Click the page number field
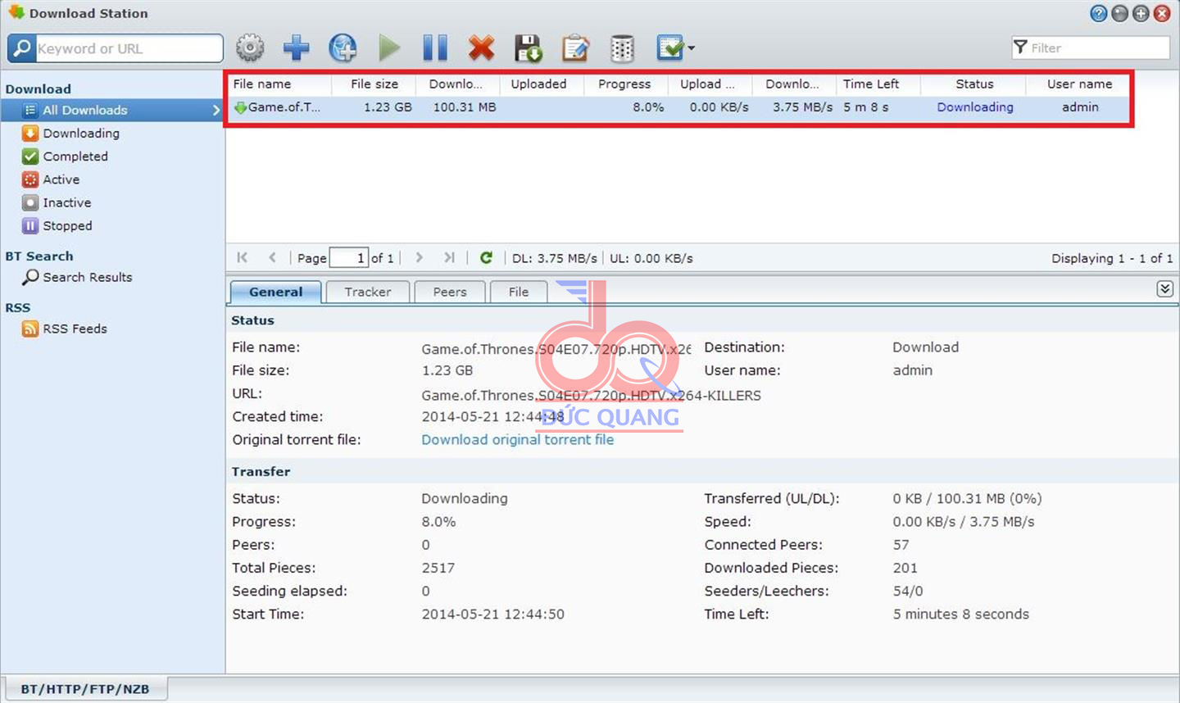Viewport: 1180px width, 703px height. 348,258
